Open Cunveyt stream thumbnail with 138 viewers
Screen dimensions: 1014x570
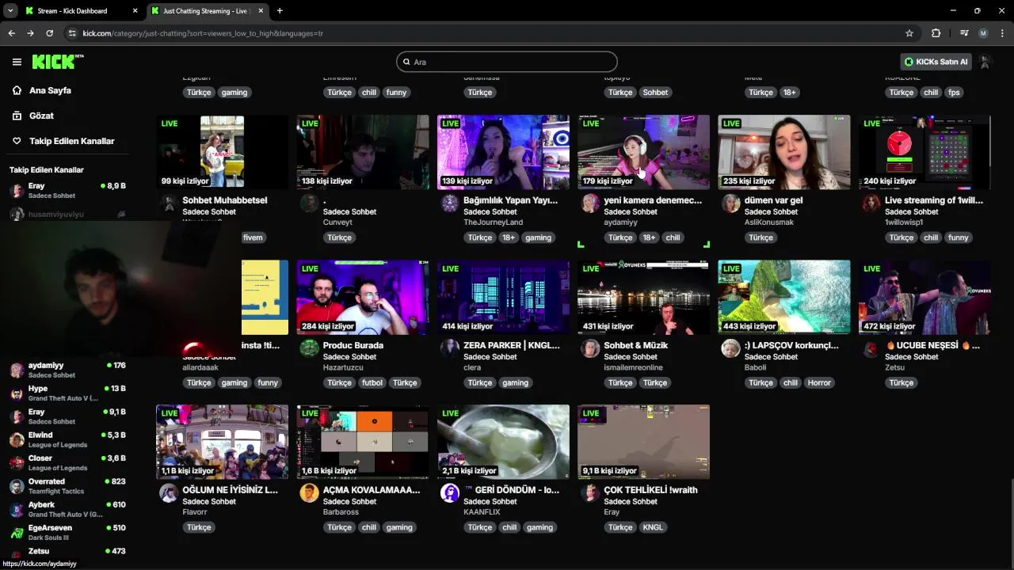363,152
